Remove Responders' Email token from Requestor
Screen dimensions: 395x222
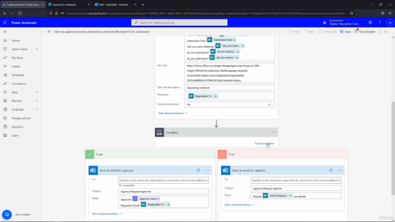[x=215, y=96]
